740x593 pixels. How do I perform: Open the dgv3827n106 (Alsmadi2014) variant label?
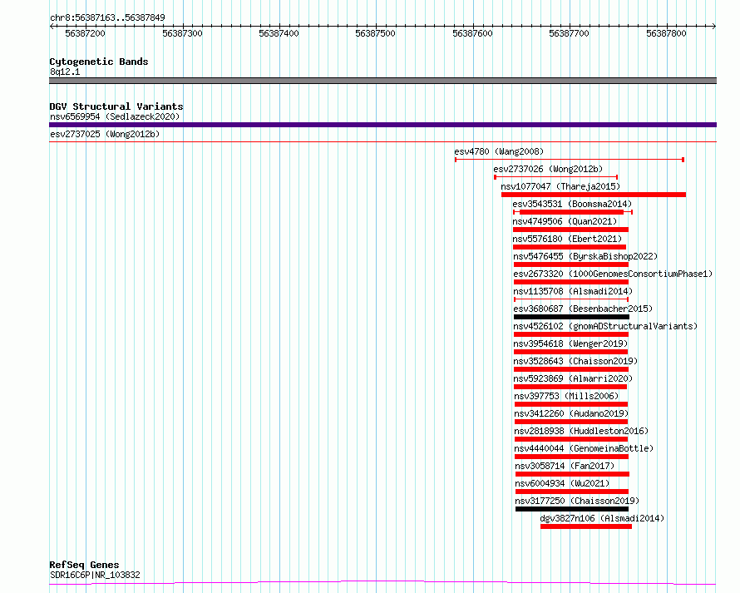602,518
